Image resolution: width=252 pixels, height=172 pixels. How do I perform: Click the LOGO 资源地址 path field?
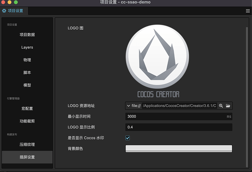tap(179, 106)
